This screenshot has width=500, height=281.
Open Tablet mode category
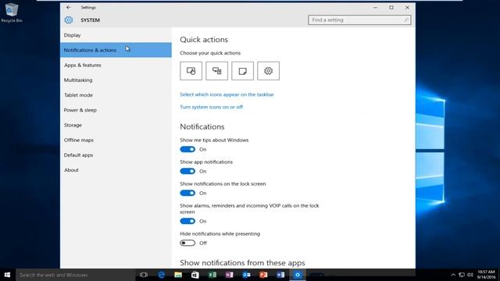click(116, 95)
